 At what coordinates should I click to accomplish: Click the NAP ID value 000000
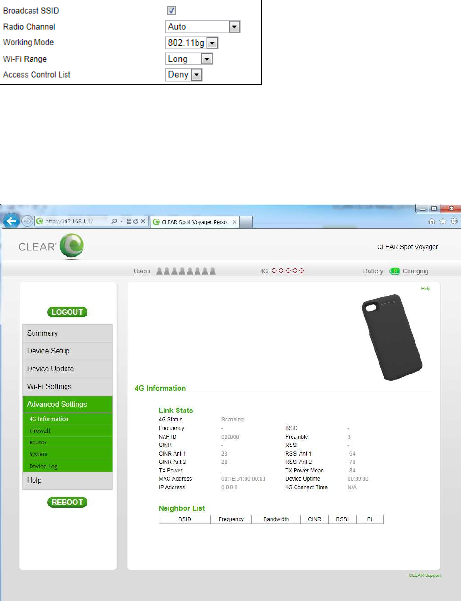(x=230, y=437)
